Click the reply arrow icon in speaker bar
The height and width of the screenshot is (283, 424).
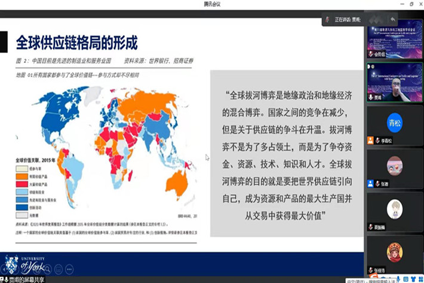pyautogui.click(x=392, y=19)
